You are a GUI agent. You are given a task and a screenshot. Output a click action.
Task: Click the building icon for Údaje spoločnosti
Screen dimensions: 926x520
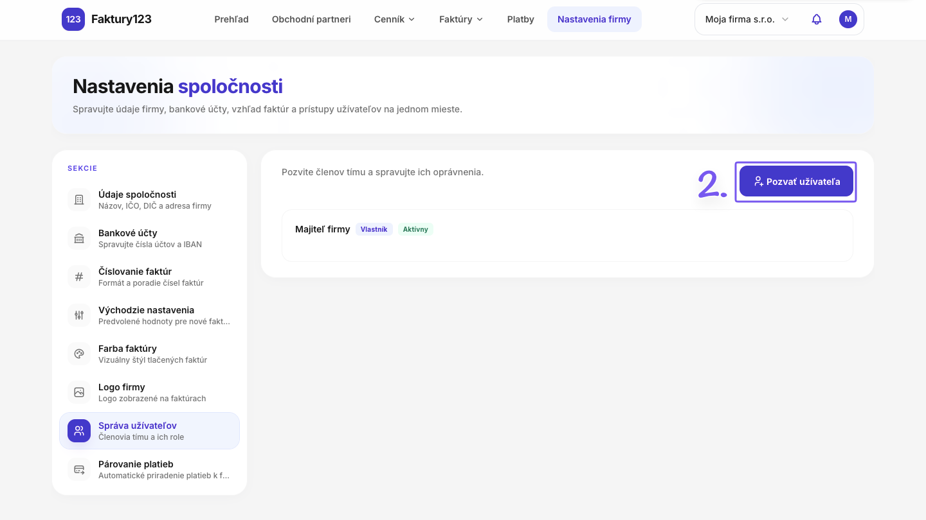(x=79, y=200)
